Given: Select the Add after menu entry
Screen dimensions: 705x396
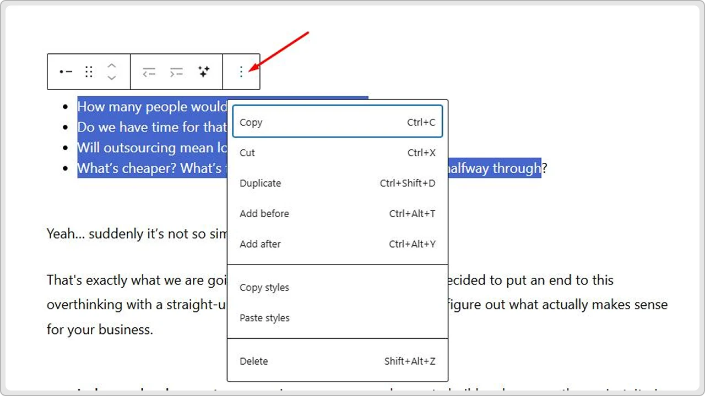Looking at the screenshot, I should tap(337, 244).
